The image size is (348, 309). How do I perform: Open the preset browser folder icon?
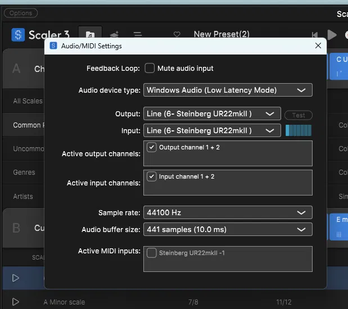[90, 34]
